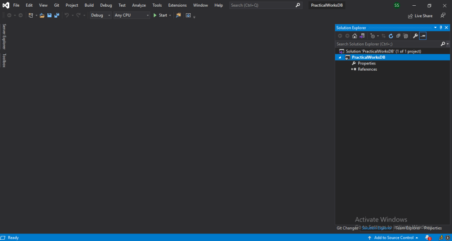Collapse the PracticalWorksDB project node

340,57
